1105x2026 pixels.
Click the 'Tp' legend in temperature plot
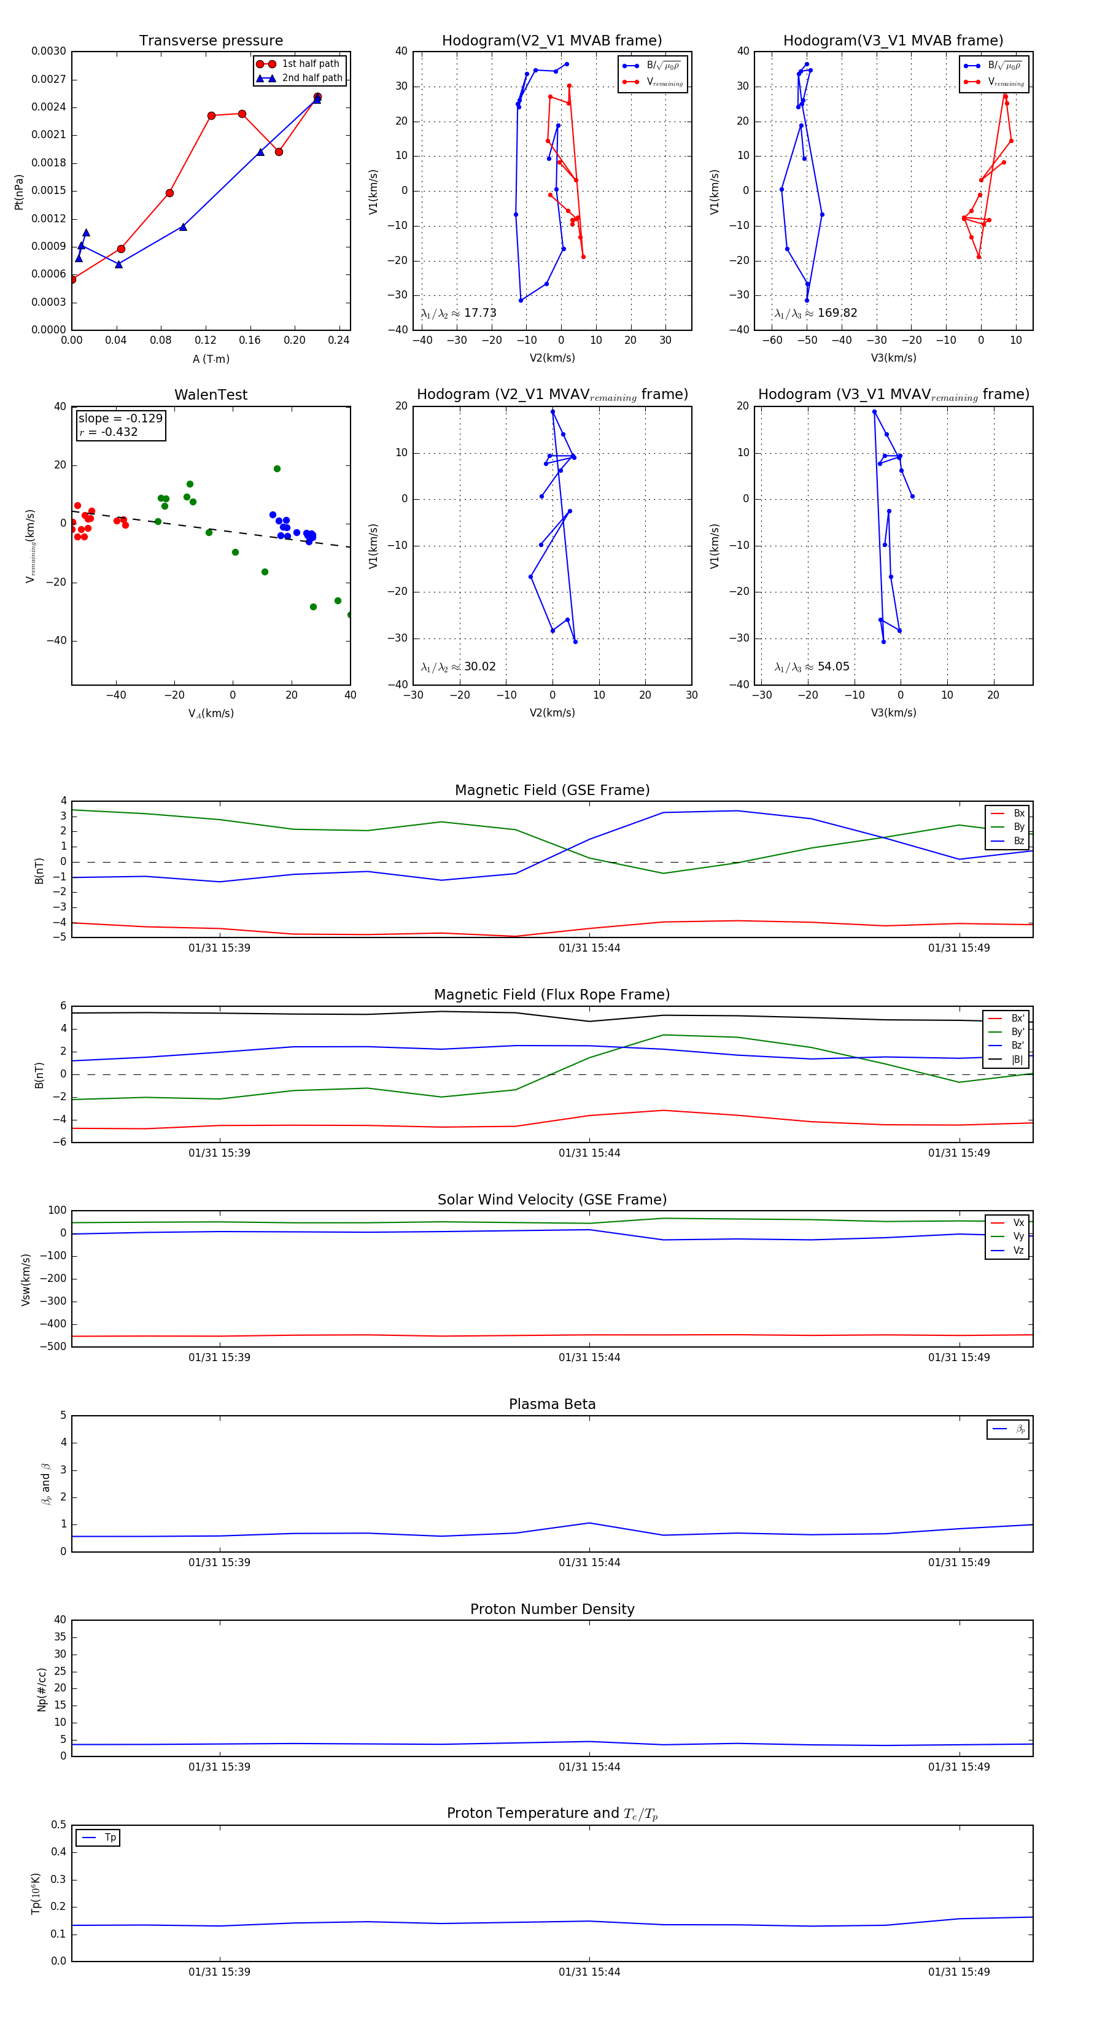click(98, 1838)
